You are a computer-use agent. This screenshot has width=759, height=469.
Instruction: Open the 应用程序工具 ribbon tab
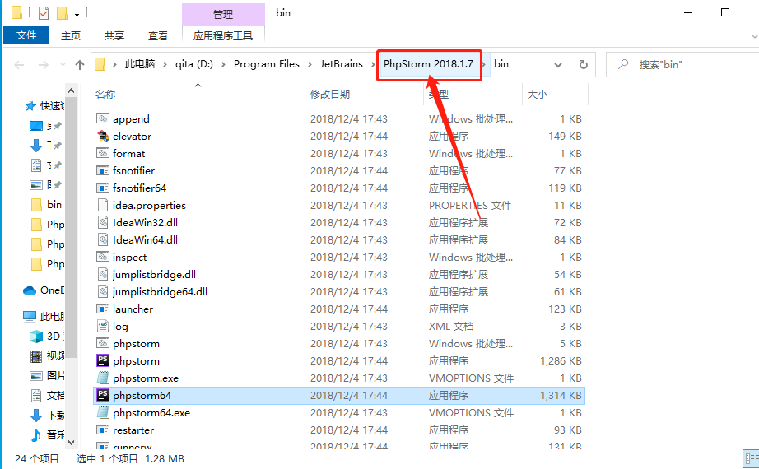click(x=223, y=35)
